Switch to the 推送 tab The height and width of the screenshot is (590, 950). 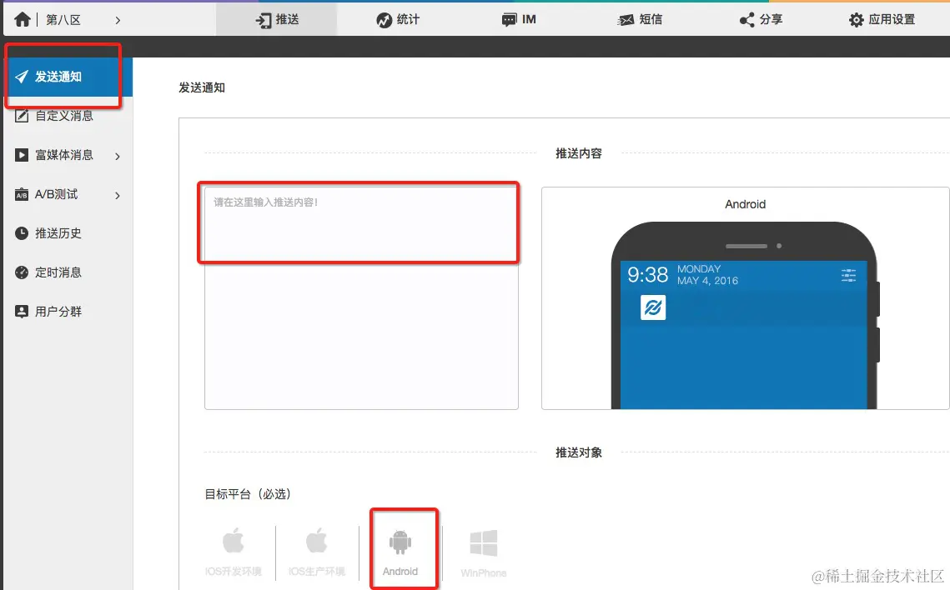click(277, 19)
